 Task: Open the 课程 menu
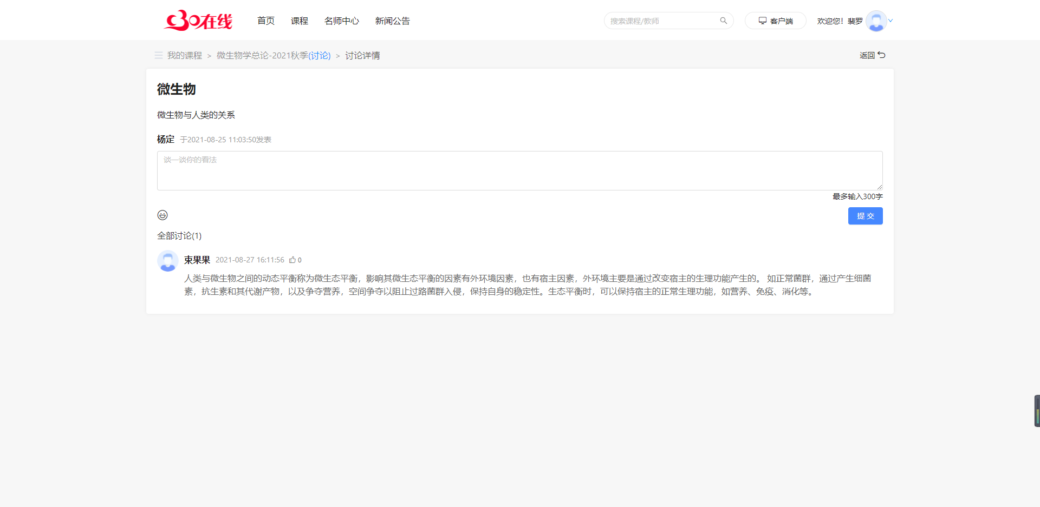coord(299,21)
